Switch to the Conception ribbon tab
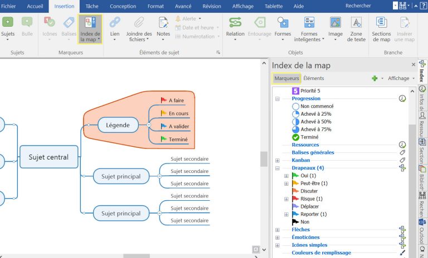Viewport: 428px width, 258px height. (x=123, y=6)
